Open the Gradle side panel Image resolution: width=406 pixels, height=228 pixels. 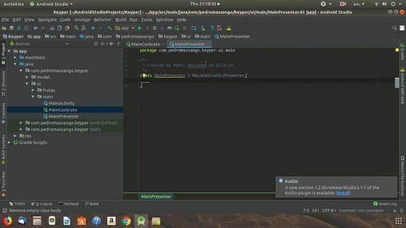tap(402, 51)
